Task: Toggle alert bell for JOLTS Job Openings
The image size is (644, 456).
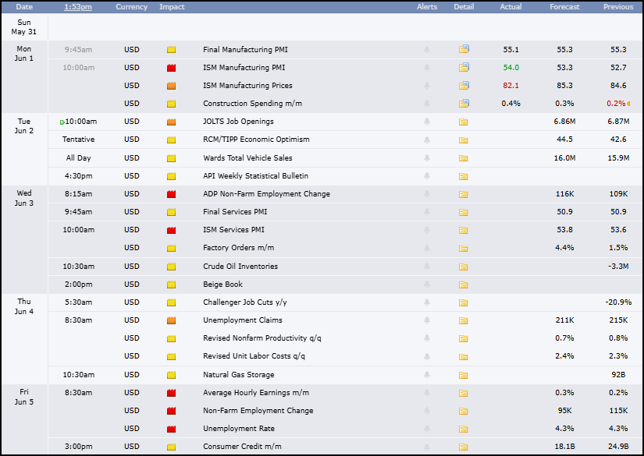Action: 427,122
